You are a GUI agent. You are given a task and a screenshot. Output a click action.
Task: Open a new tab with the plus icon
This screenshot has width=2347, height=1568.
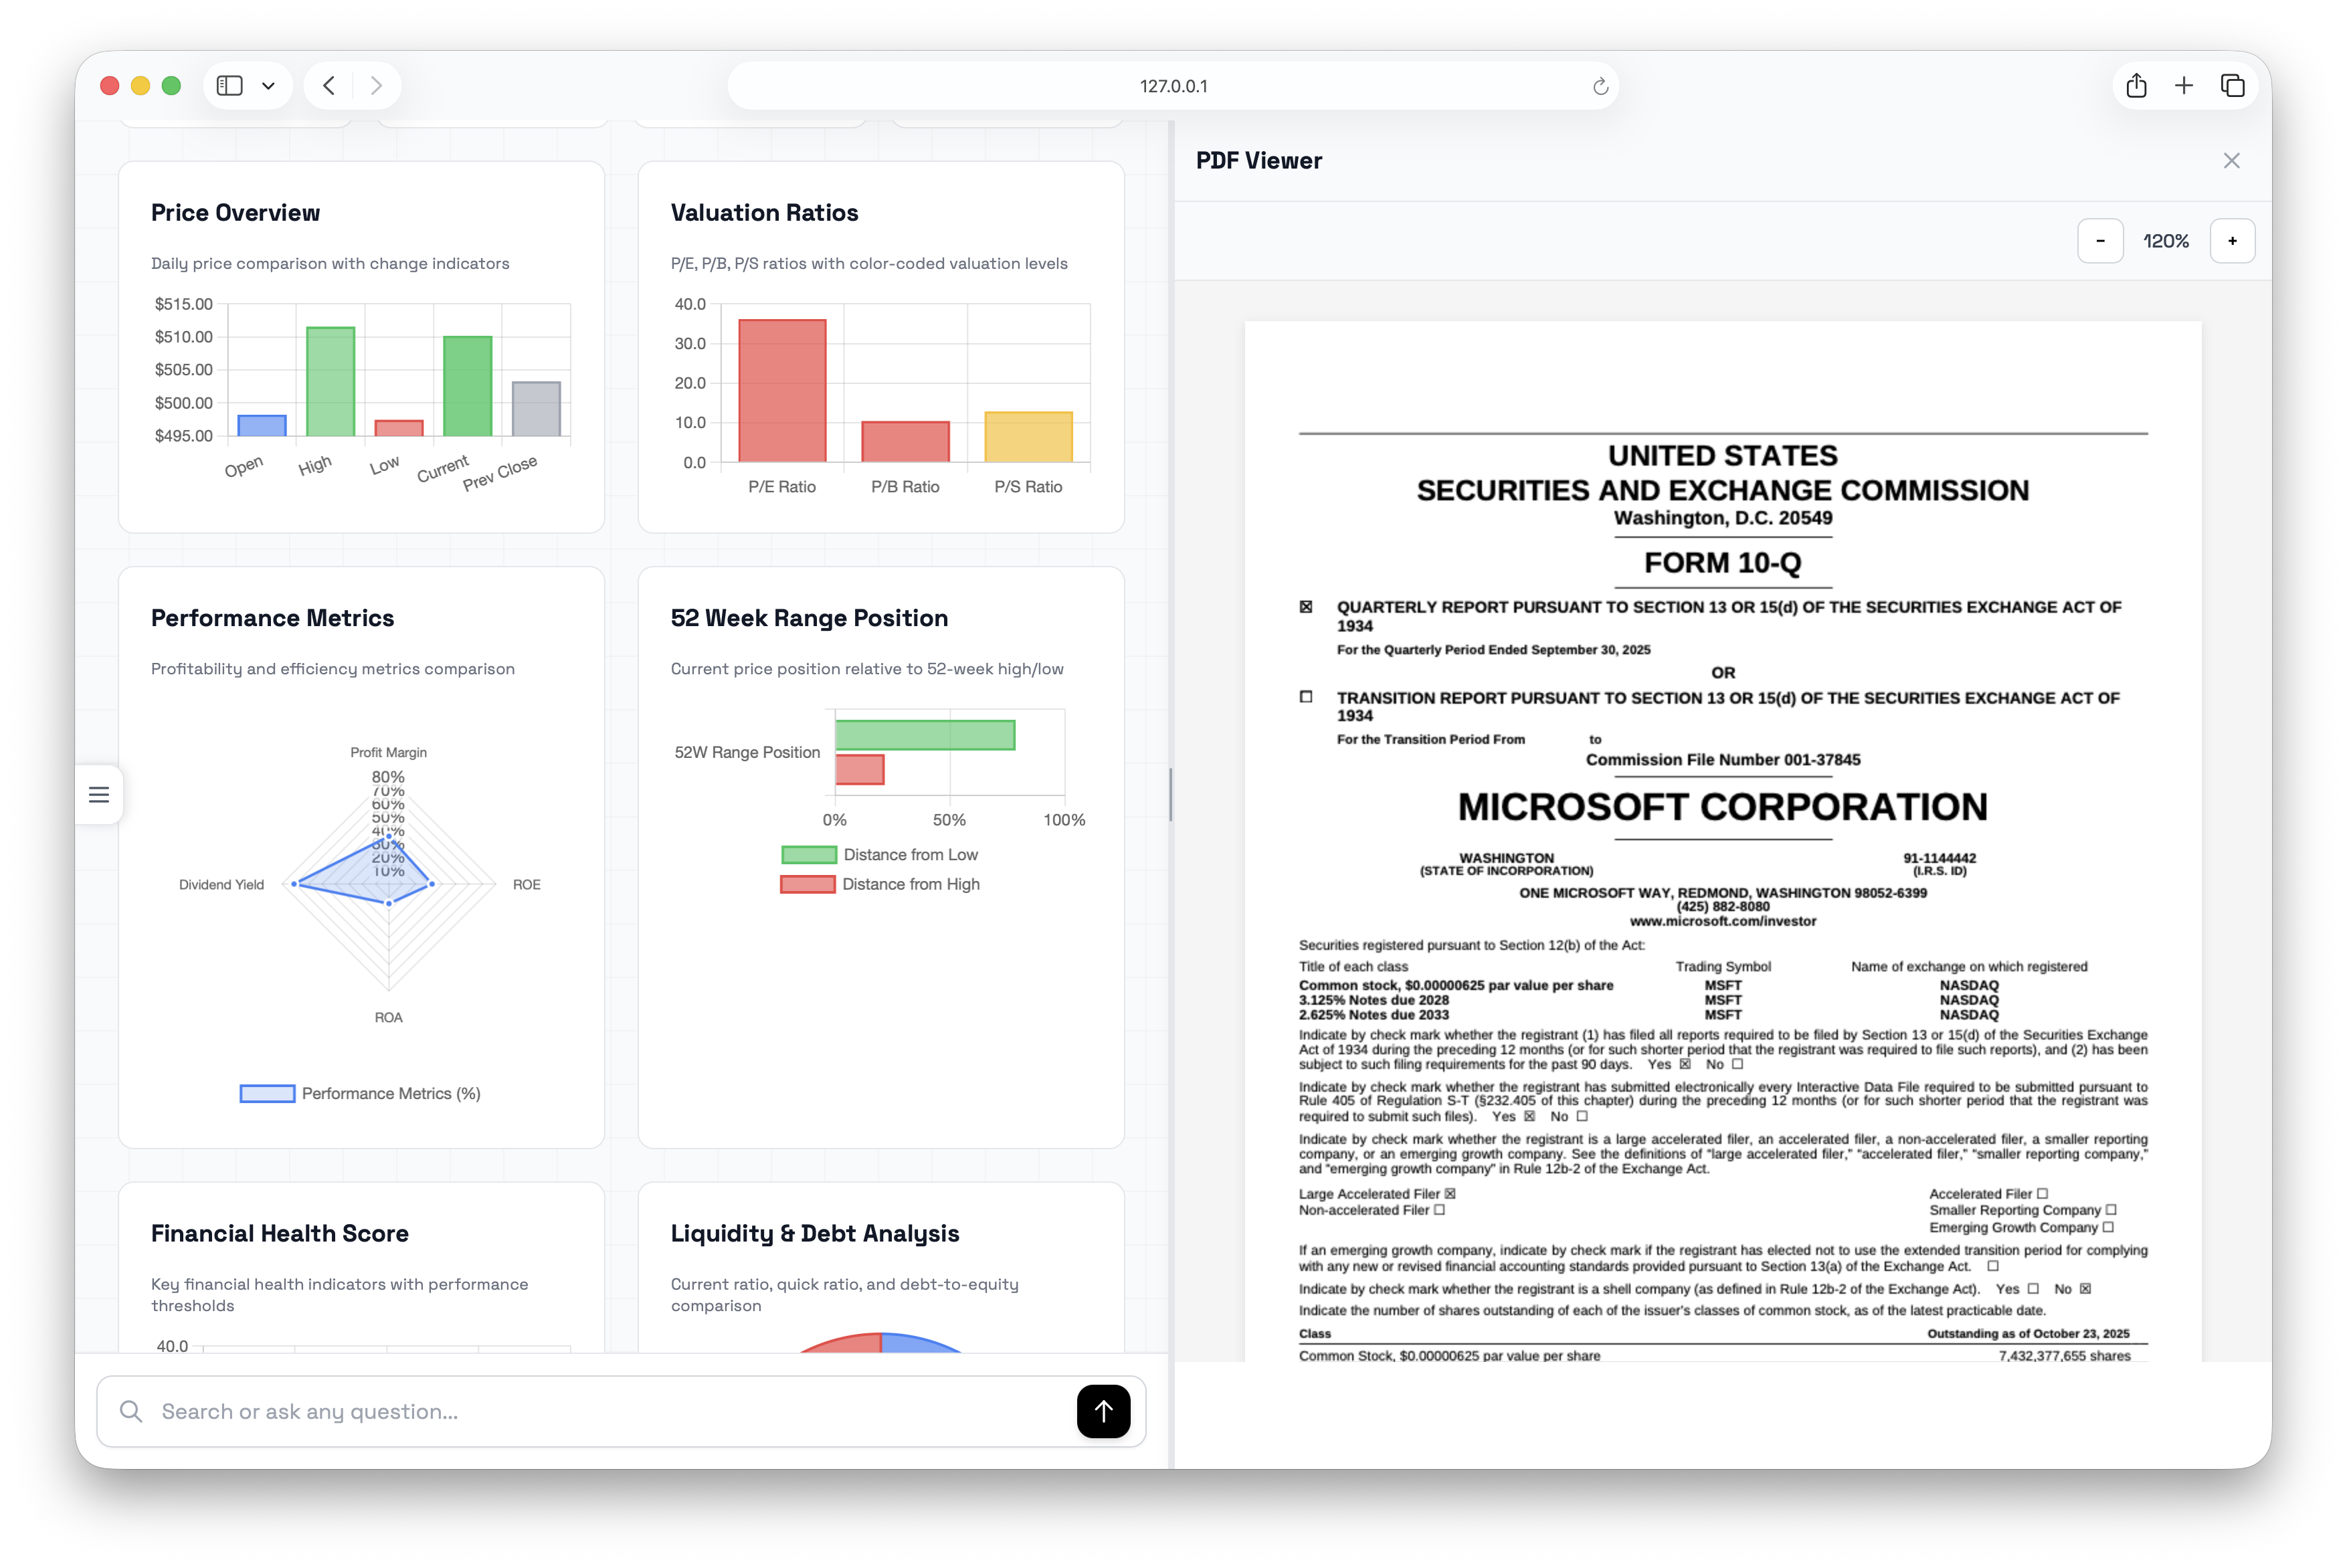[x=2184, y=86]
